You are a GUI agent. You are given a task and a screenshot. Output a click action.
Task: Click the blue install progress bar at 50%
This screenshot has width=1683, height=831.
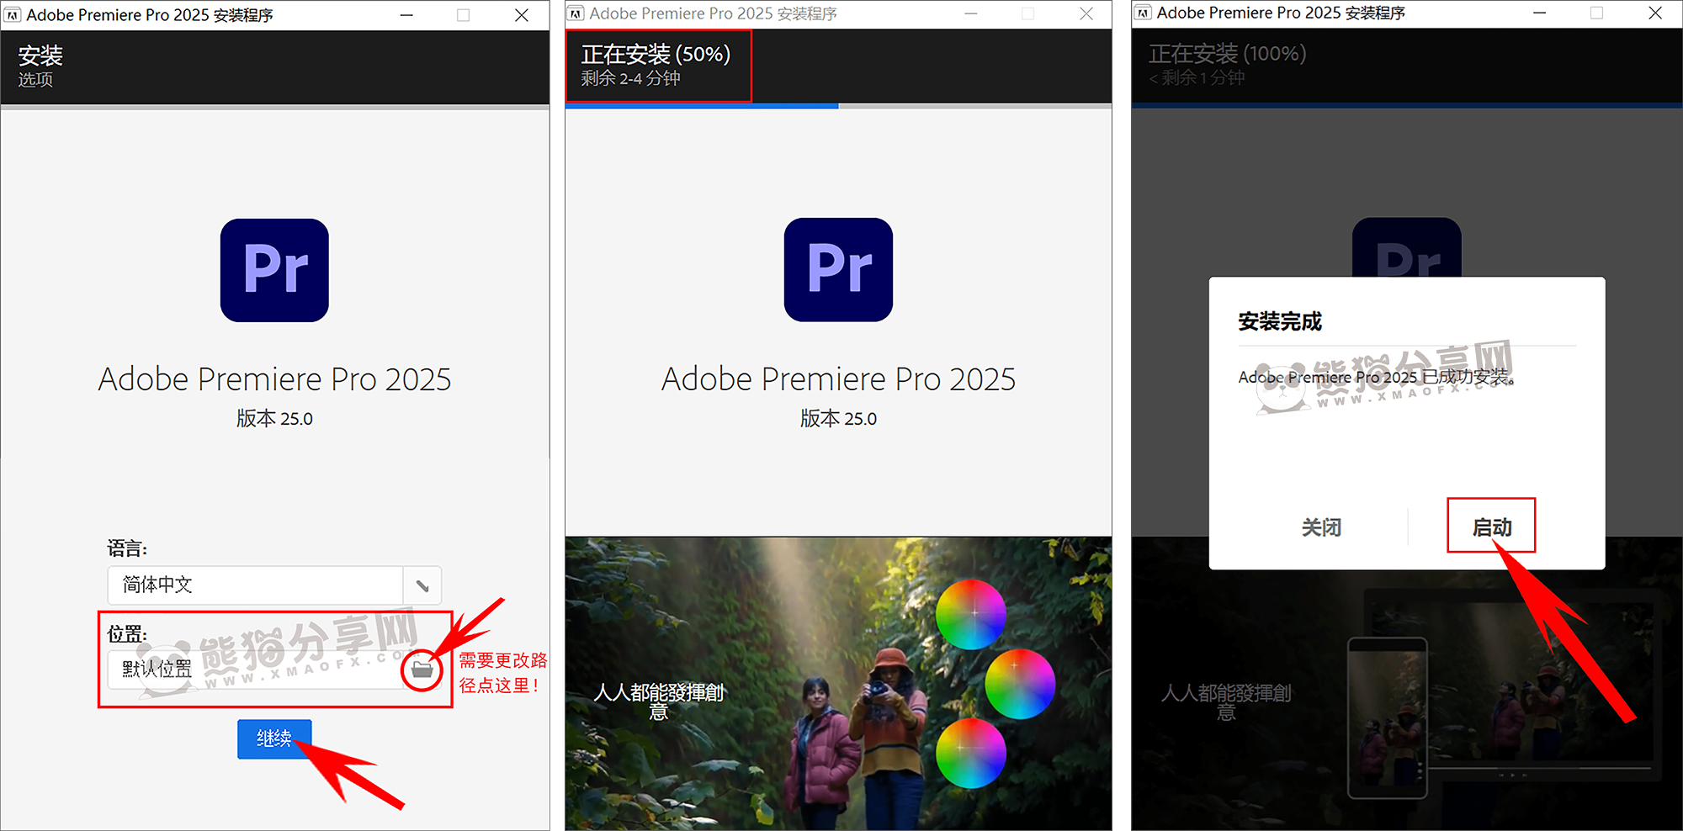[x=702, y=106]
